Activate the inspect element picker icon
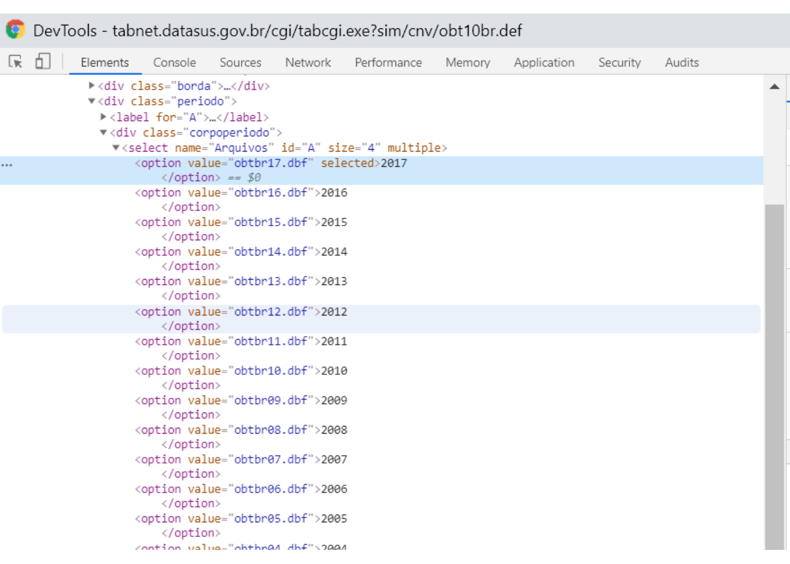This screenshot has width=790, height=564. point(16,62)
